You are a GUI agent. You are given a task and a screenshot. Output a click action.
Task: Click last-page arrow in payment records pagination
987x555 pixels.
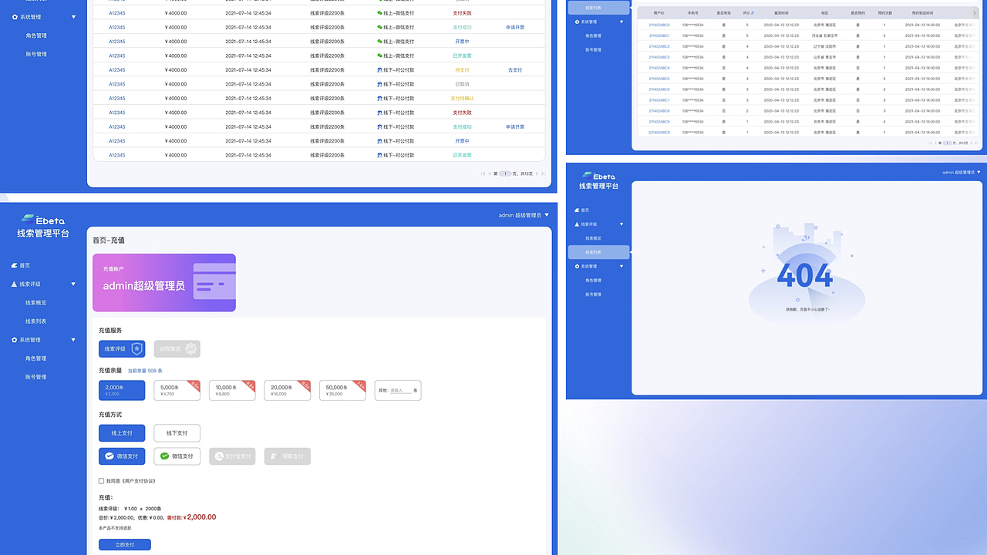coord(544,173)
